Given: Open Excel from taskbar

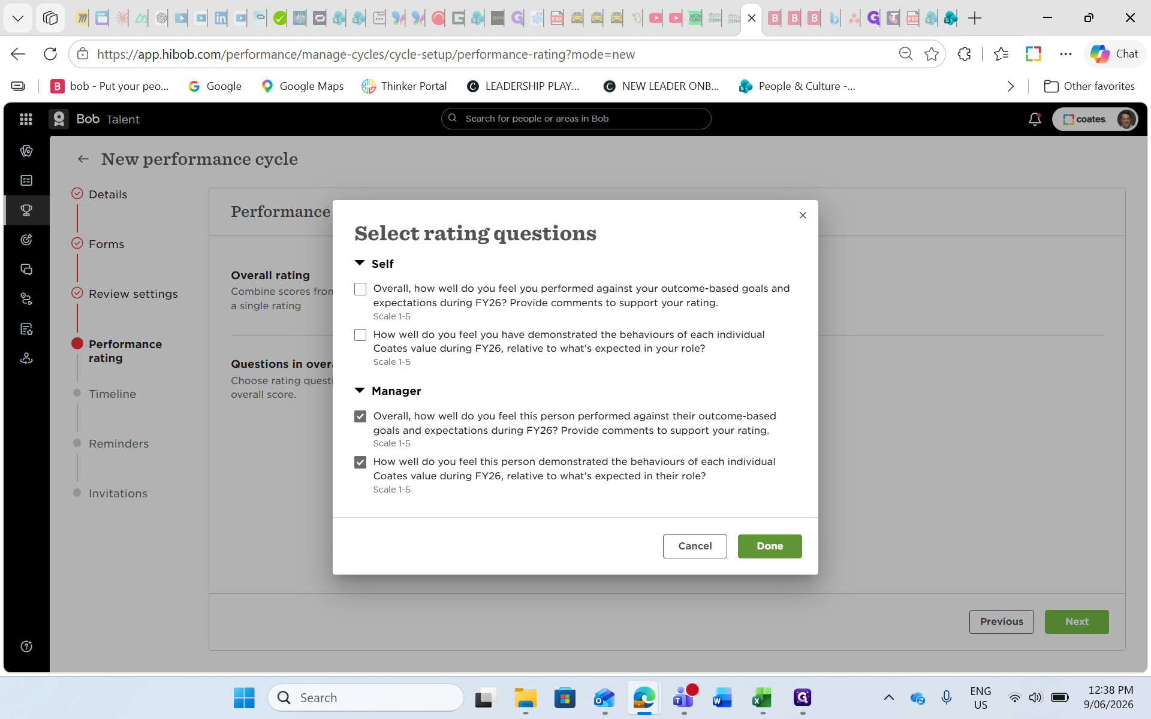Looking at the screenshot, I should (763, 697).
